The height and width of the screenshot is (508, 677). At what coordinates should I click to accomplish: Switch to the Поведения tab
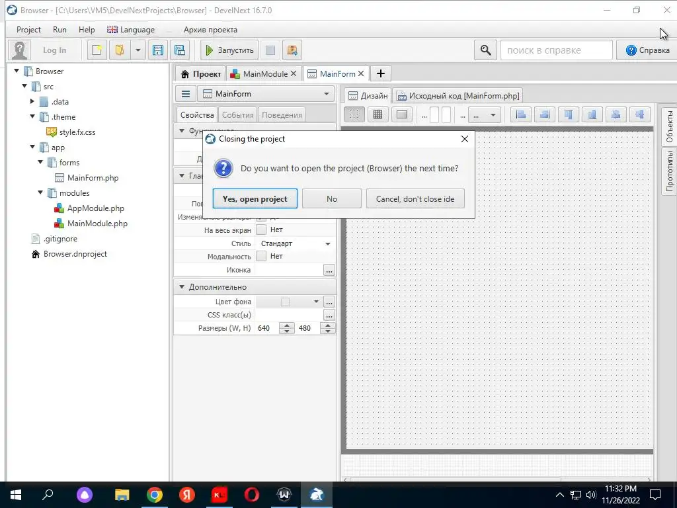pyautogui.click(x=282, y=115)
